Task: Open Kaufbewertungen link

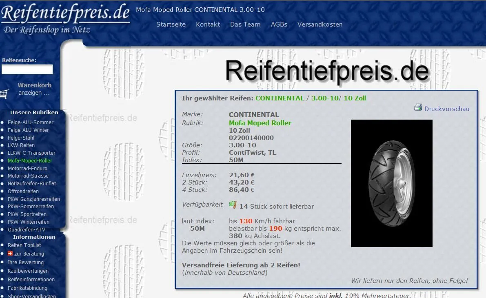Action: pos(28,271)
